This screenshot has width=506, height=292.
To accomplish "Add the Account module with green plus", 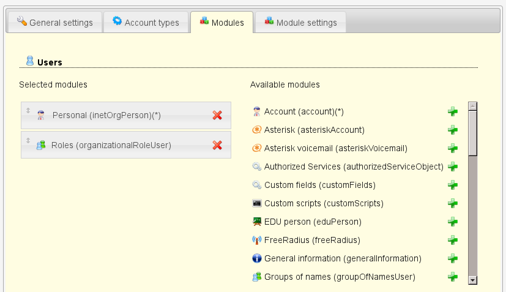I will click(x=453, y=111).
